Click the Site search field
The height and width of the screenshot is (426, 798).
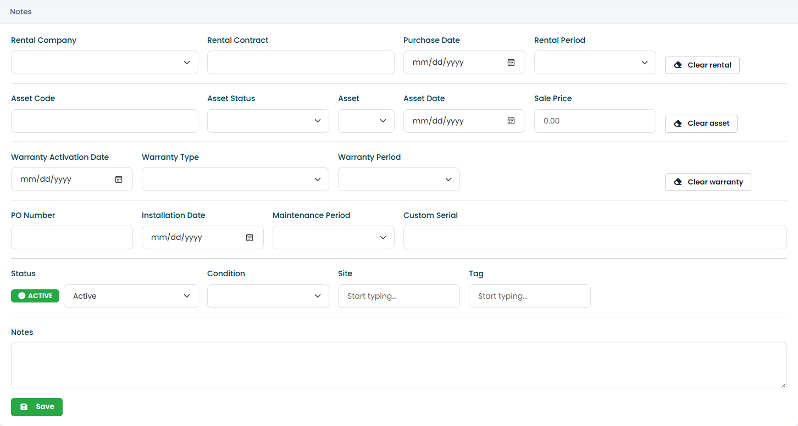399,296
